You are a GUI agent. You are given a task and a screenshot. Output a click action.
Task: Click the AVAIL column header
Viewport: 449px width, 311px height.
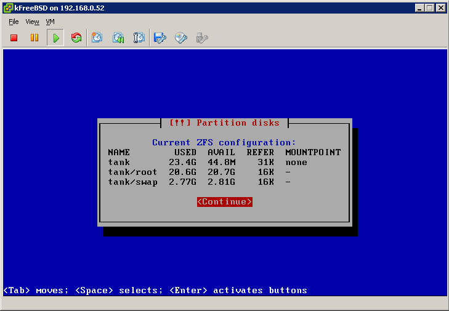(221, 152)
